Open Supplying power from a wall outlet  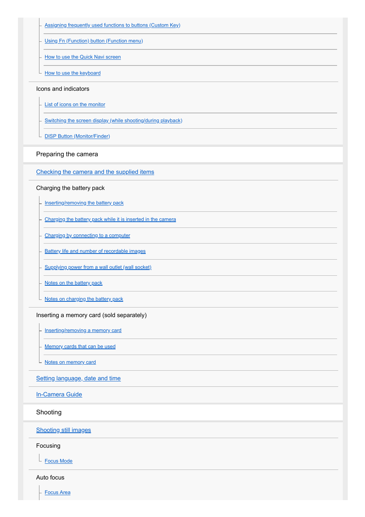(x=98, y=267)
